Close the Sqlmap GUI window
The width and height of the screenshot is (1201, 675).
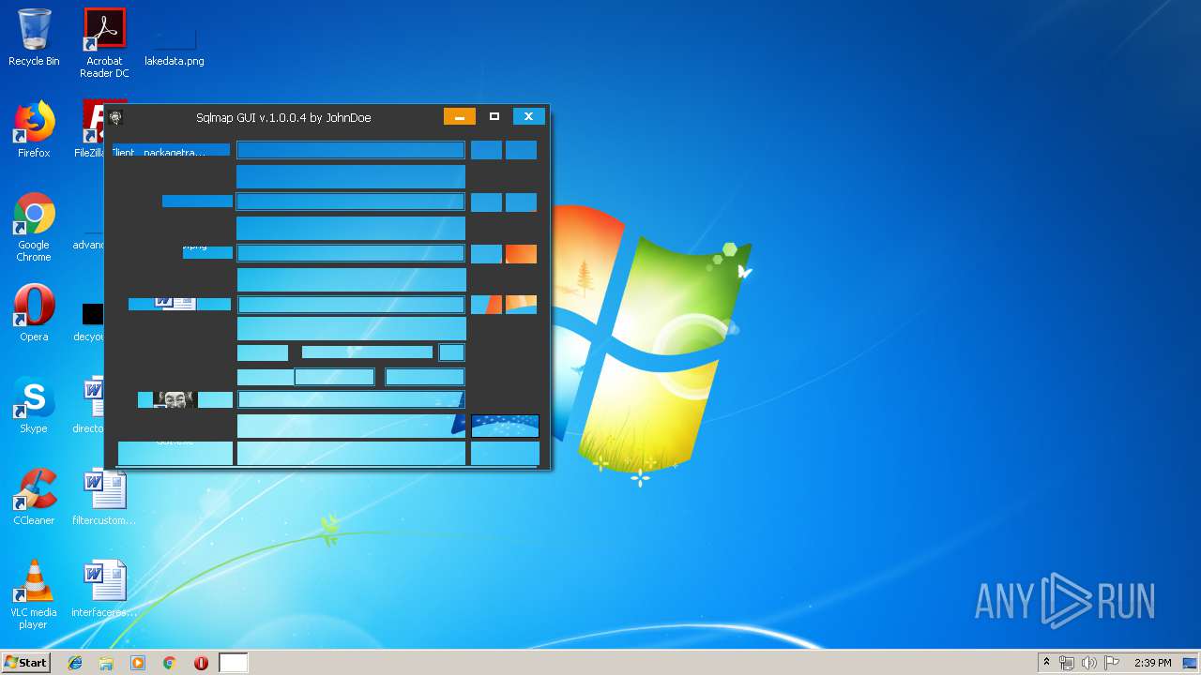click(x=528, y=117)
